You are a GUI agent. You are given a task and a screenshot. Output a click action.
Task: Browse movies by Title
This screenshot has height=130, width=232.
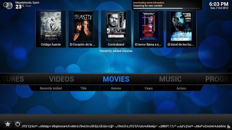tap(83, 88)
